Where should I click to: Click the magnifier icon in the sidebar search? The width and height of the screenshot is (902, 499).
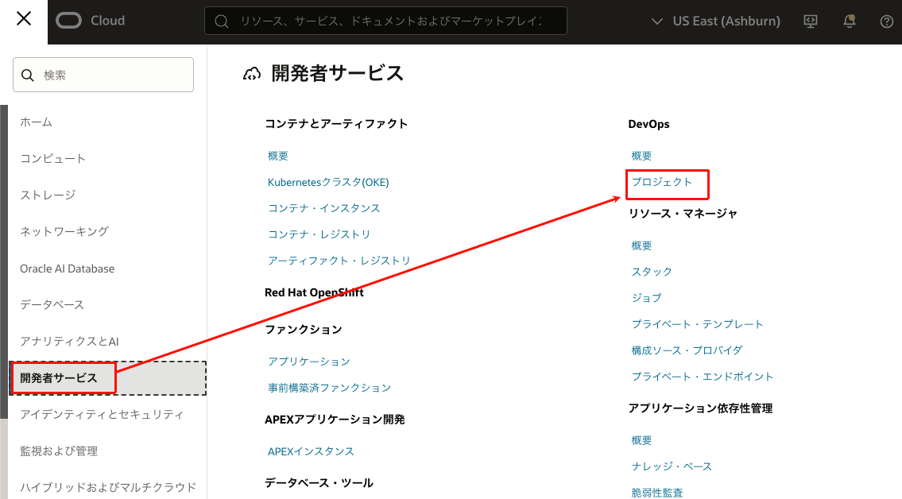point(28,74)
